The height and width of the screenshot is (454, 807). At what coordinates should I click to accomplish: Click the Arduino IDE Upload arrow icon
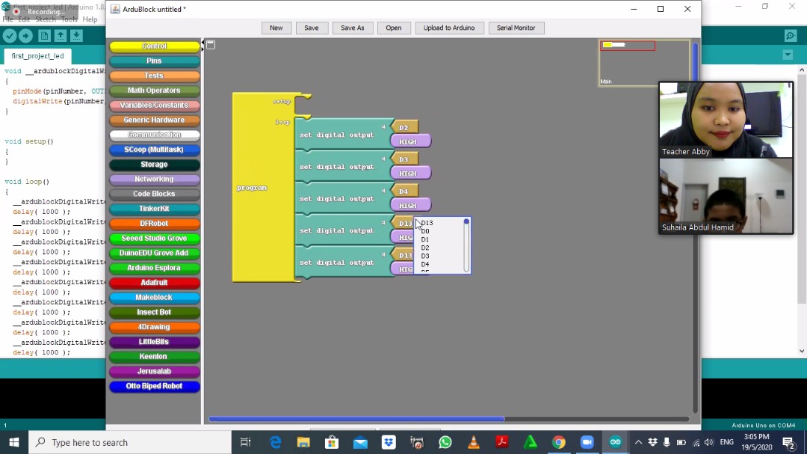coord(25,36)
